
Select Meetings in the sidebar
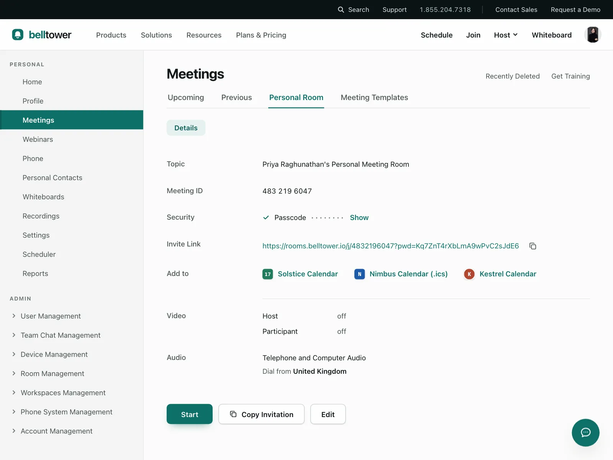(x=72, y=120)
